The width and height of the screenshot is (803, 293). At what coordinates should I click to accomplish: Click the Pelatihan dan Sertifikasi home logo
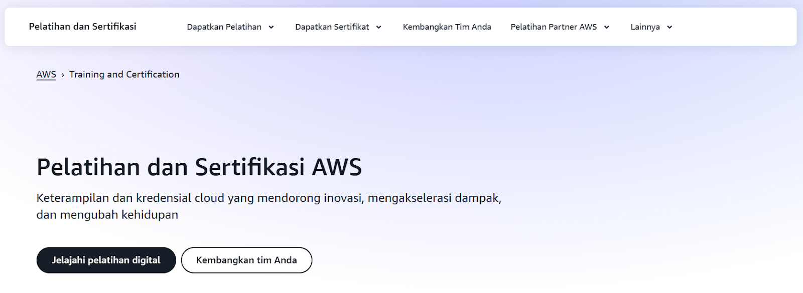[x=83, y=27]
